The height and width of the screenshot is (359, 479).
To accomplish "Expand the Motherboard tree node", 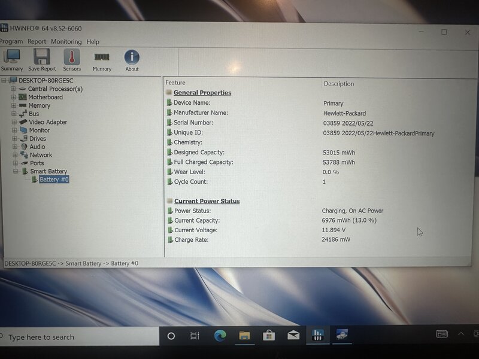I will 13,97.
